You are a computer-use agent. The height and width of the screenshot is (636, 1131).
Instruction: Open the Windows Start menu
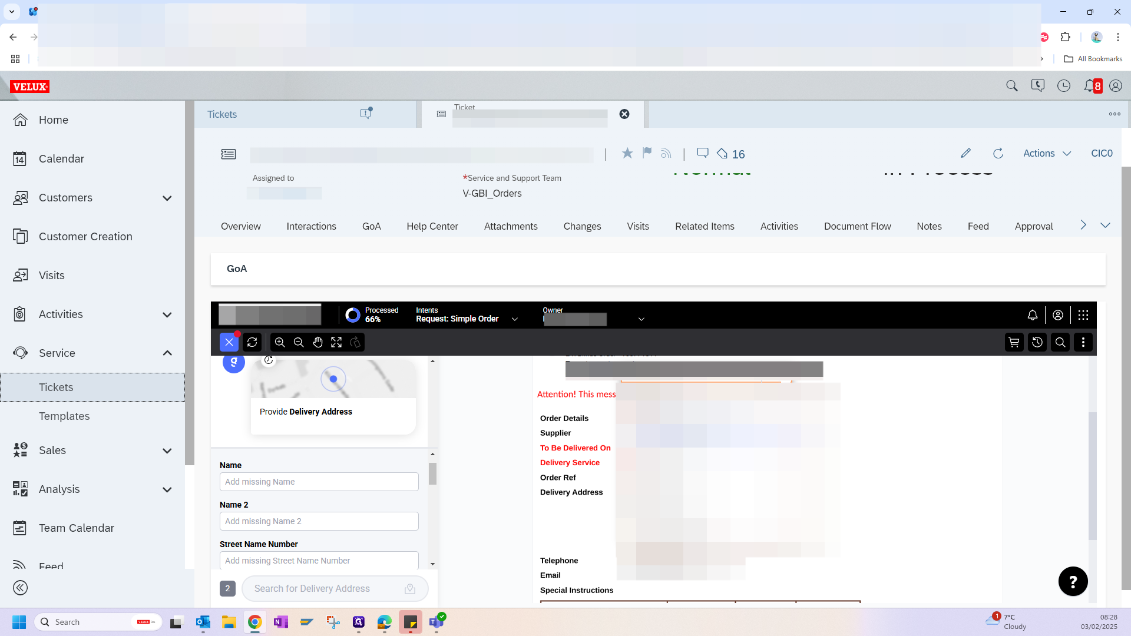(x=19, y=622)
